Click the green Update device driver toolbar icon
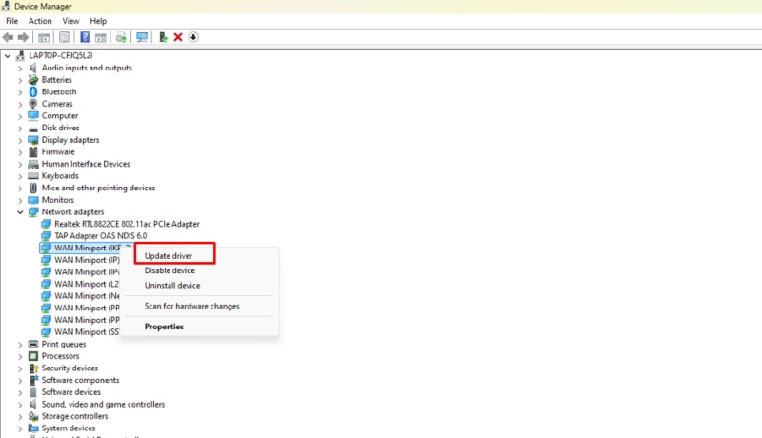Screen dimensions: 762x438 coord(164,37)
